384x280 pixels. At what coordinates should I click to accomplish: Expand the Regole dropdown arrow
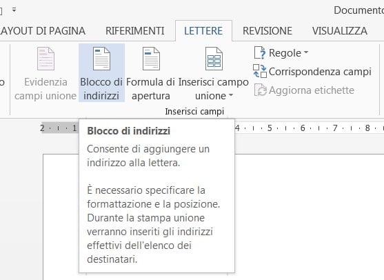click(306, 52)
